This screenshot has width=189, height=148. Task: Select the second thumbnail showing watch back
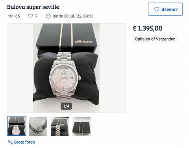(38, 126)
